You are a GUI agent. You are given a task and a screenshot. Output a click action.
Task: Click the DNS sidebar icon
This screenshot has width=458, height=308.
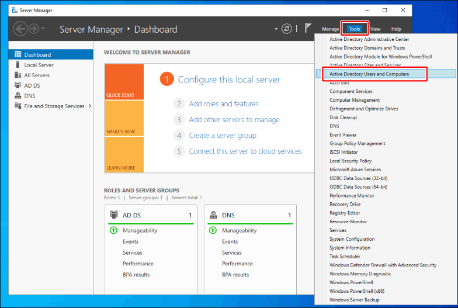click(18, 95)
